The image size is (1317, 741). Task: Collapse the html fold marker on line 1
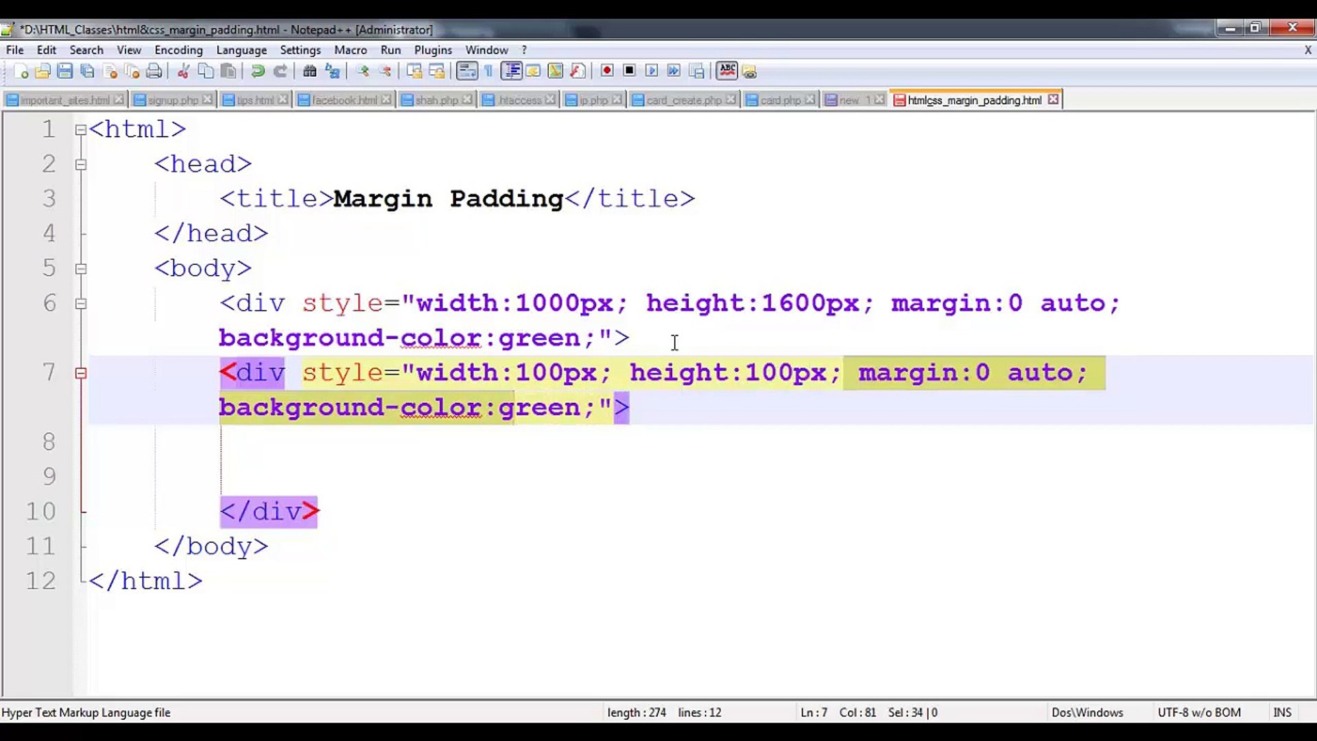(80, 130)
